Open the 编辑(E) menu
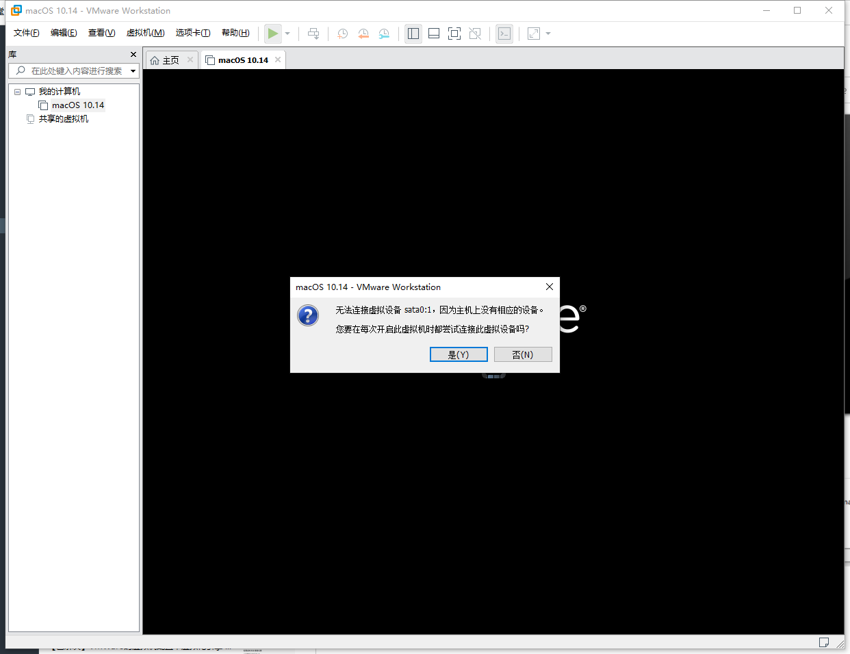The width and height of the screenshot is (850, 654). click(x=64, y=33)
